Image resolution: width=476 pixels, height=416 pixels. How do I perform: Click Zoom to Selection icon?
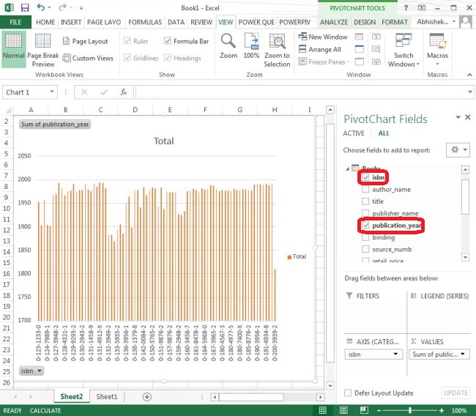point(277,42)
